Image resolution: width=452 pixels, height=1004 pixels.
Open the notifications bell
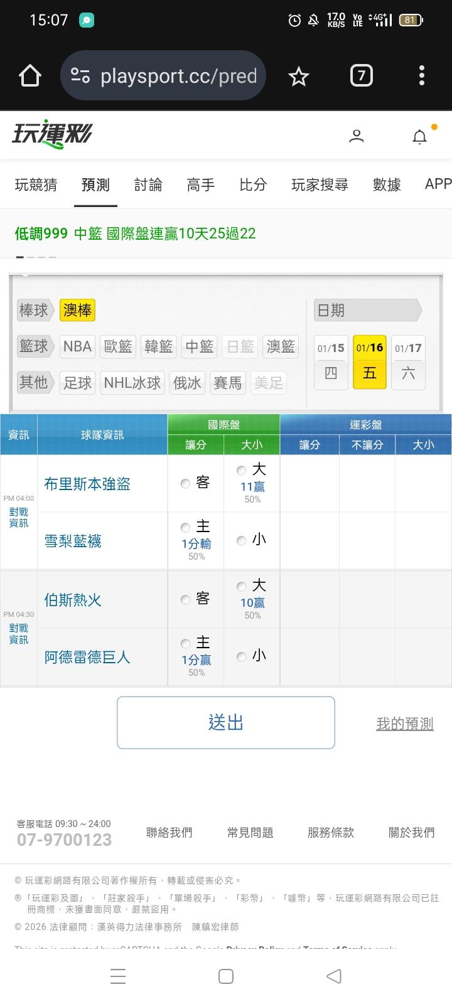(419, 136)
